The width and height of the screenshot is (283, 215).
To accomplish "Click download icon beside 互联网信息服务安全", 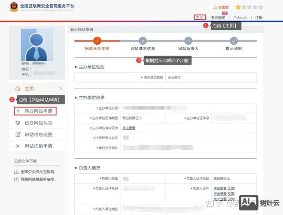I will [x=16, y=179].
